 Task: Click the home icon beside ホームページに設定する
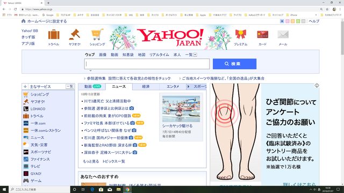point(24,21)
